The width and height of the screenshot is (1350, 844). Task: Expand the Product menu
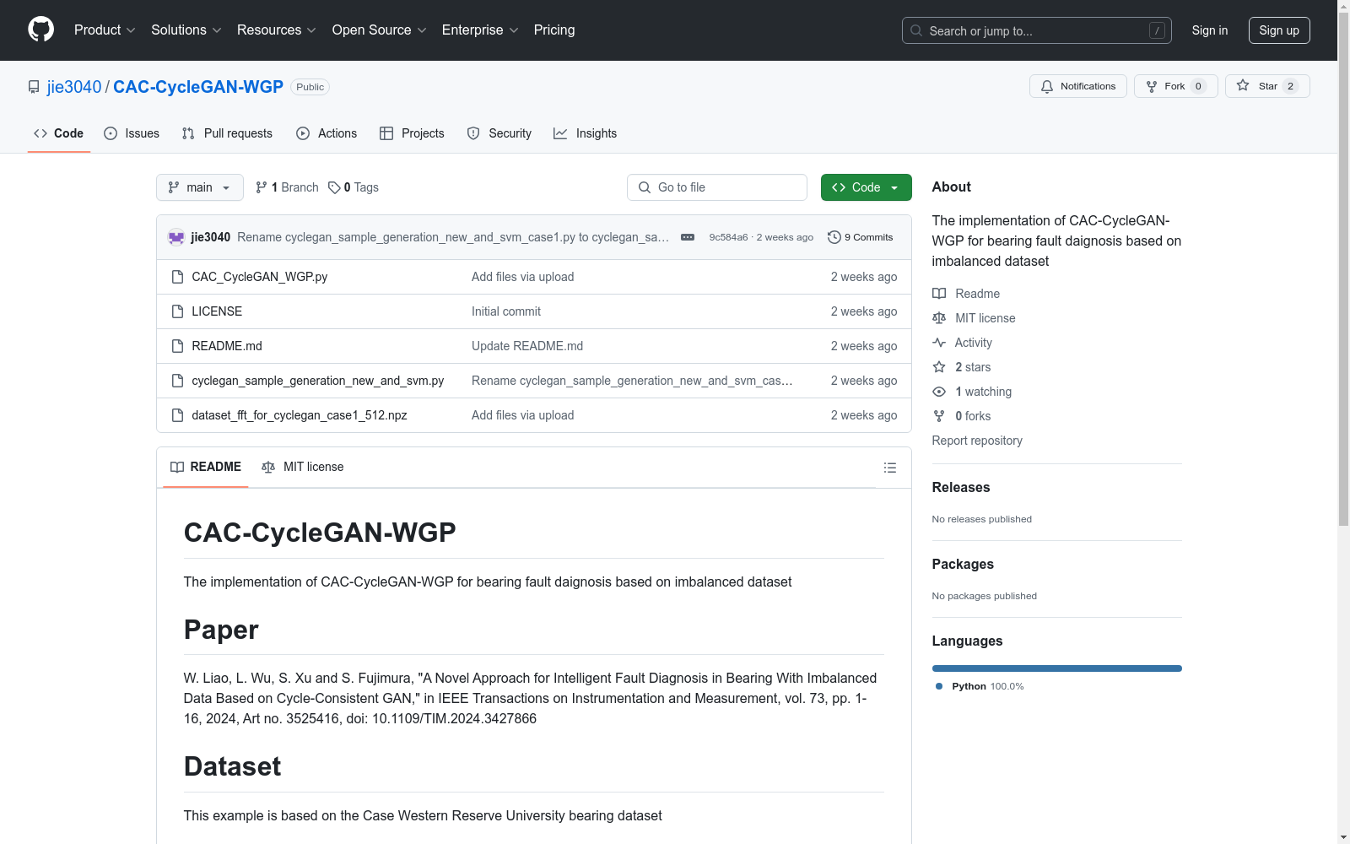(105, 30)
